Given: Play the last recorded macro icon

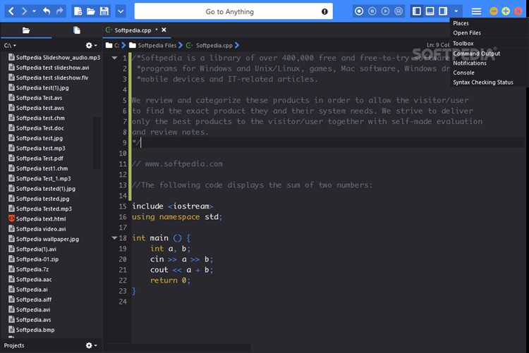Looking at the screenshot, I should (385, 11).
